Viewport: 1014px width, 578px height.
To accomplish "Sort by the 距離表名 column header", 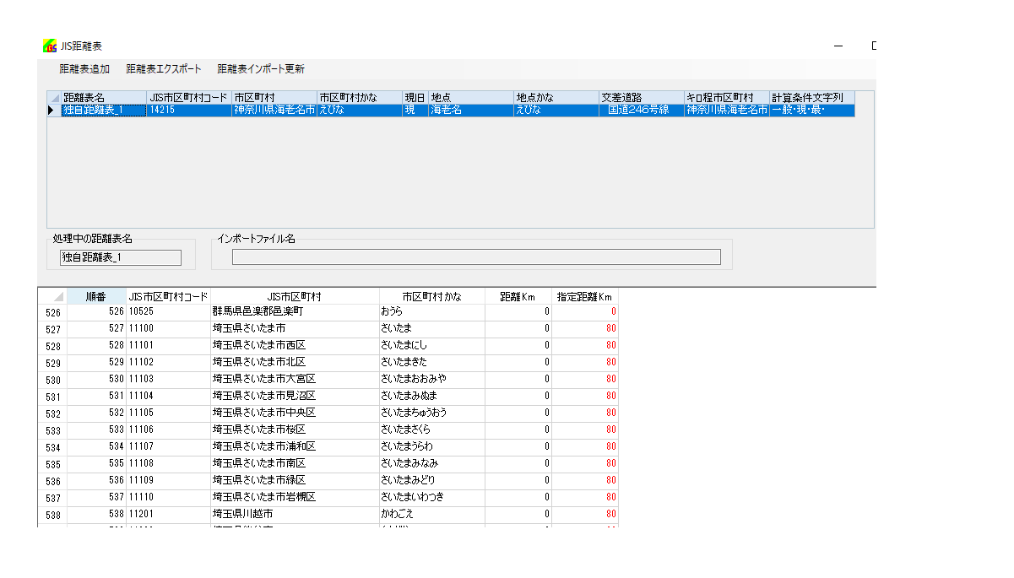I will pyautogui.click(x=103, y=98).
